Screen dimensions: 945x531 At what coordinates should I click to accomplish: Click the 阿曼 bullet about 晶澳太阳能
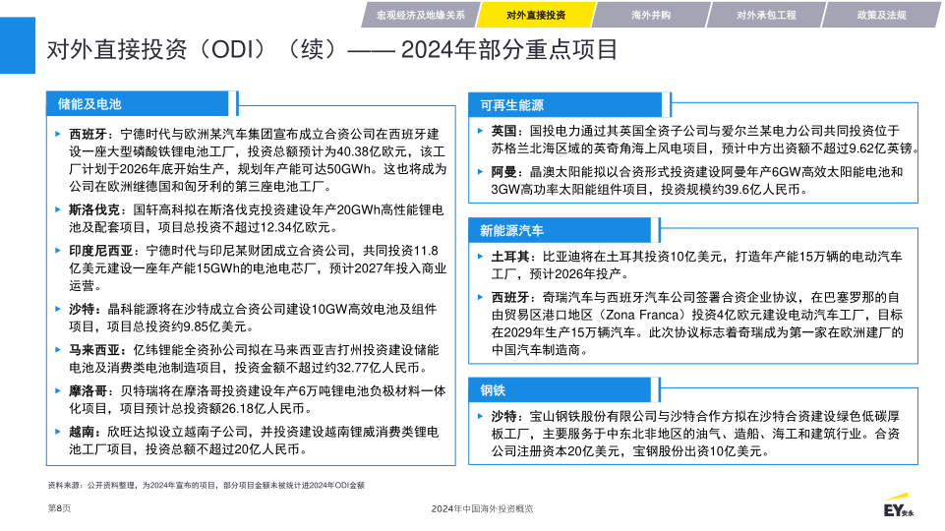[696, 180]
